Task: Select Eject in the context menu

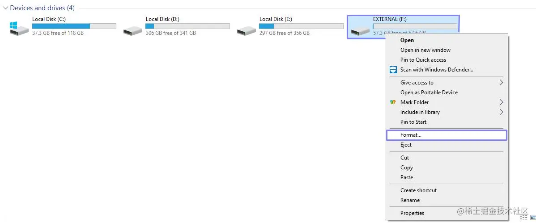Action: [x=447, y=145]
